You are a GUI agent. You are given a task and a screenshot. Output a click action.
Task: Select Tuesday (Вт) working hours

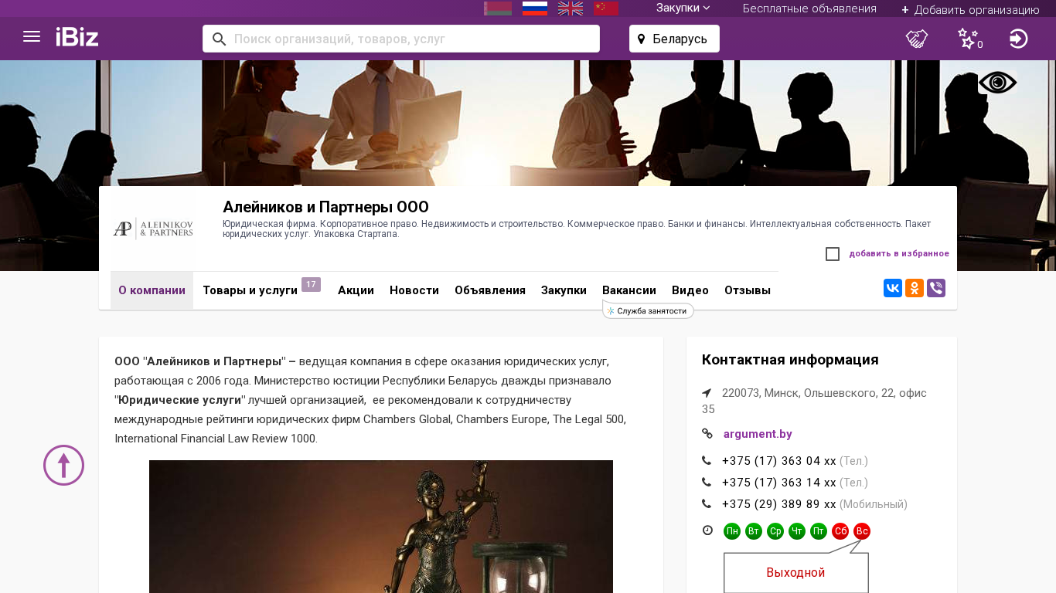click(x=754, y=531)
